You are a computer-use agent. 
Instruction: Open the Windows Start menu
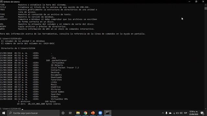[4, 113]
